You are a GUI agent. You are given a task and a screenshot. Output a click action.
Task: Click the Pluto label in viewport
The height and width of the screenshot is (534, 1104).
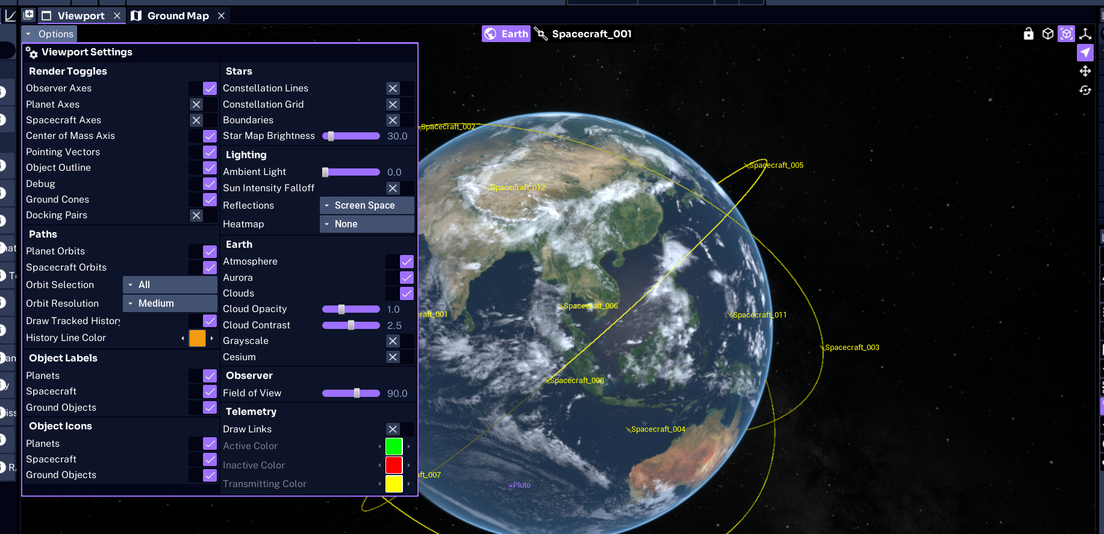[x=522, y=485]
